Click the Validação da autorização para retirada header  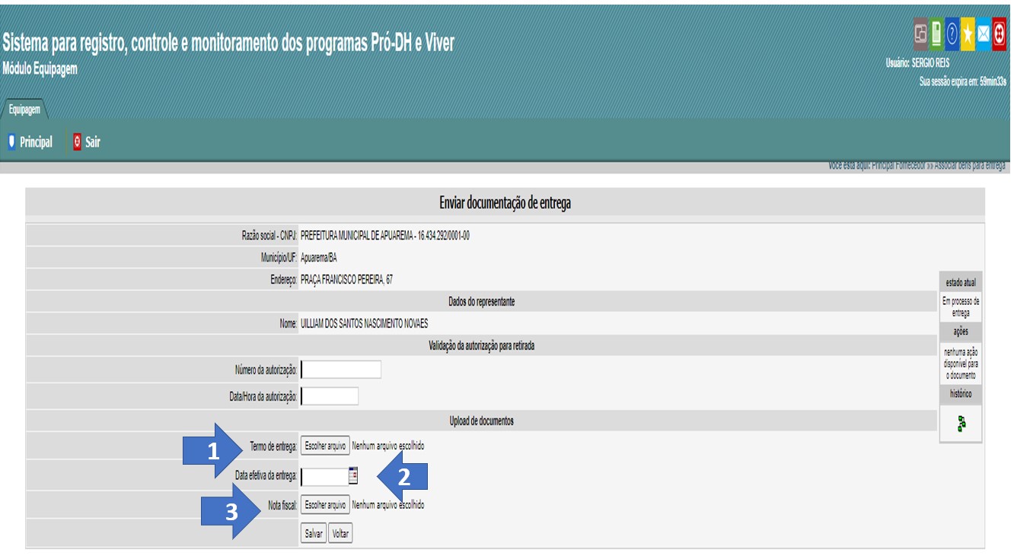[x=481, y=347]
